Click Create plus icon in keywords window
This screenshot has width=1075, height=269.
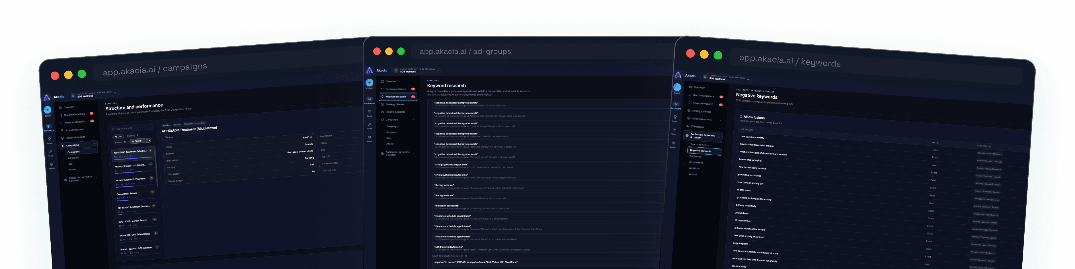677,87
